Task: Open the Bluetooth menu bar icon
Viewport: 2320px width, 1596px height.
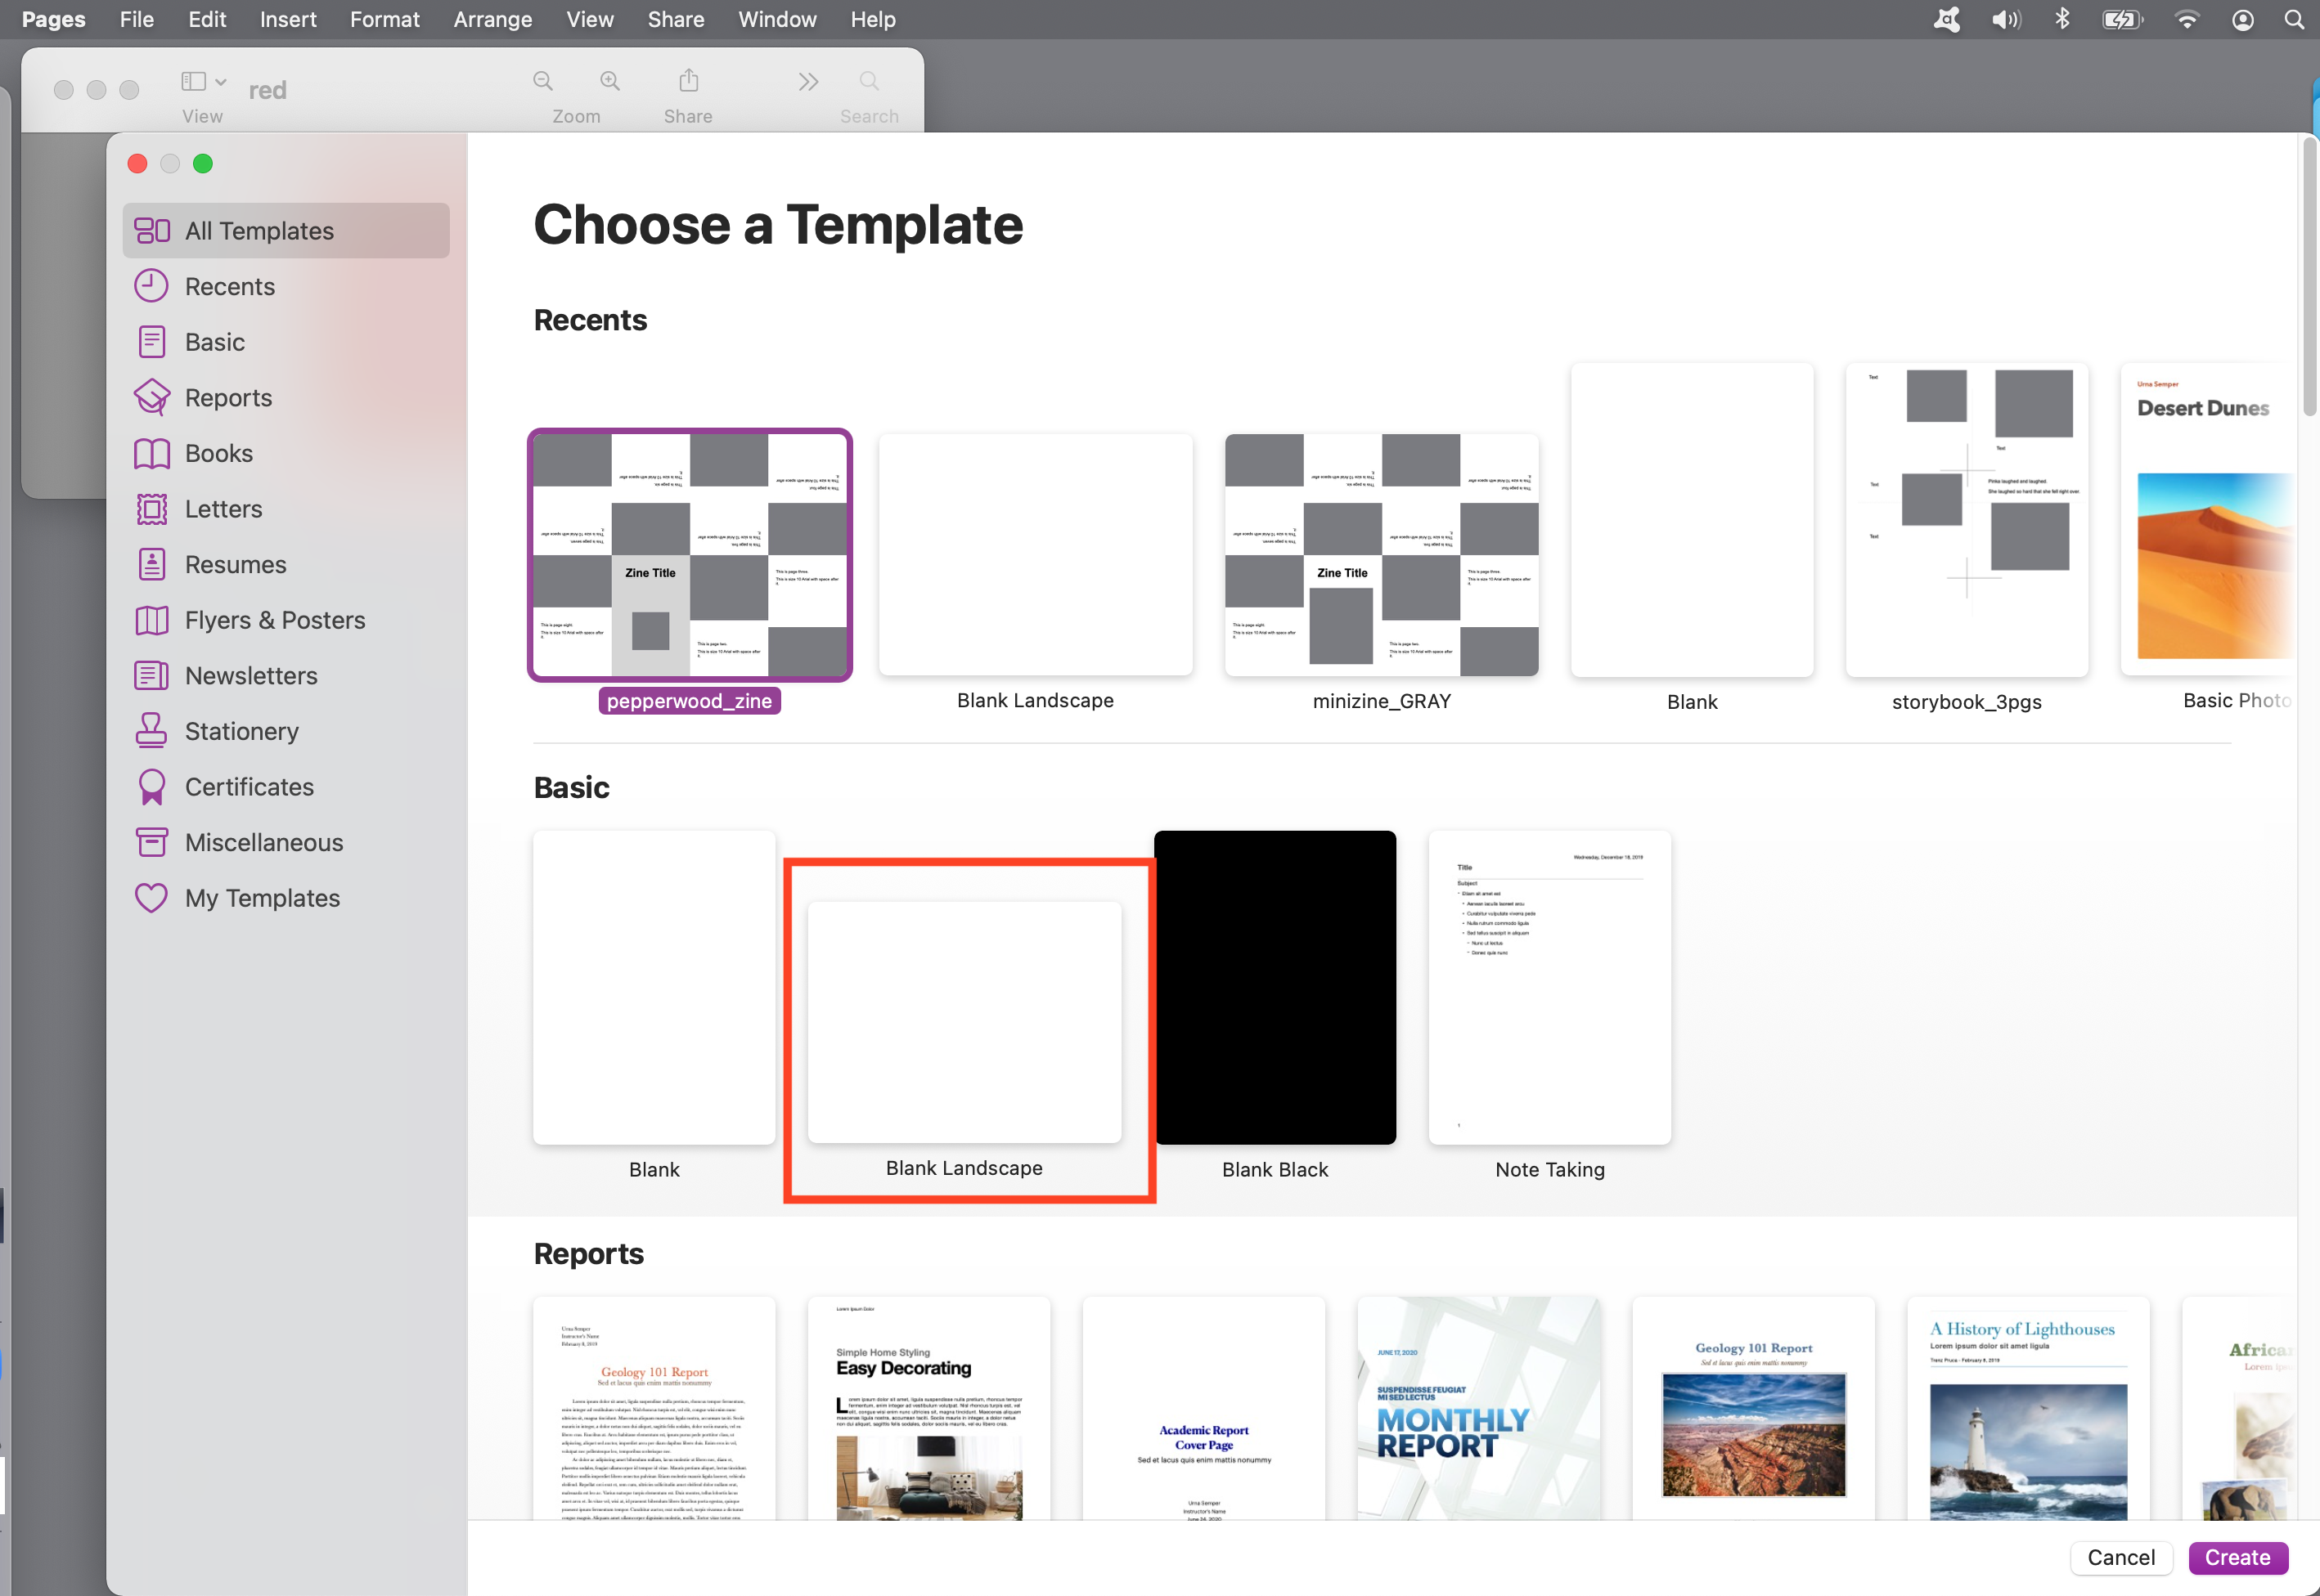Action: pos(2061,19)
